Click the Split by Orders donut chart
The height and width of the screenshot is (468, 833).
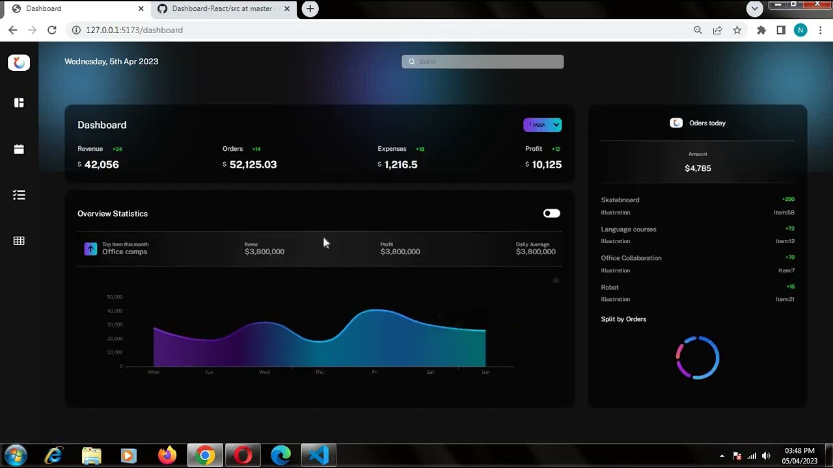click(x=697, y=357)
